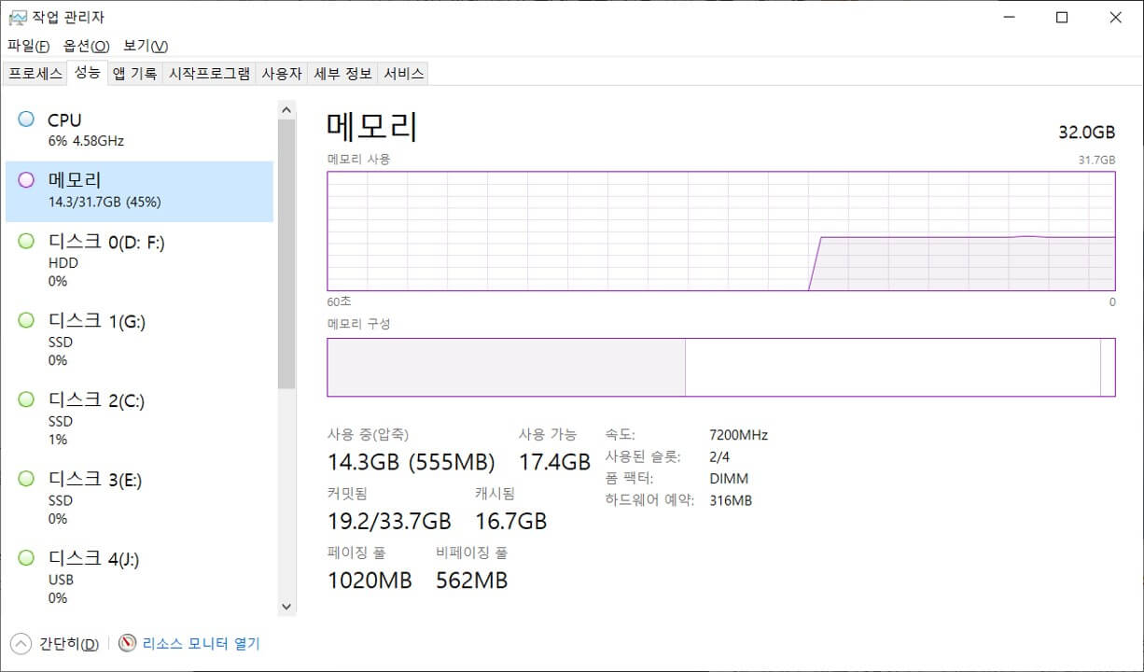The width and height of the screenshot is (1144, 672).
Task: Click the 16.7GB cached value
Action: tap(510, 521)
